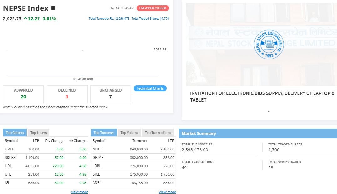337x194 pixels.
Task: Select the Top Turnover tab
Action: tap(104, 133)
